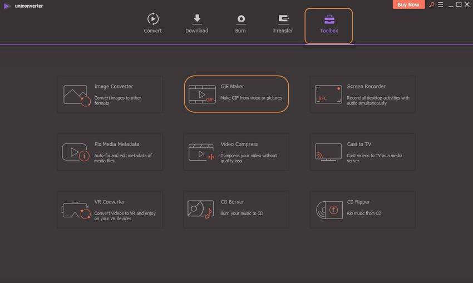Click the registration key icon

point(431,5)
